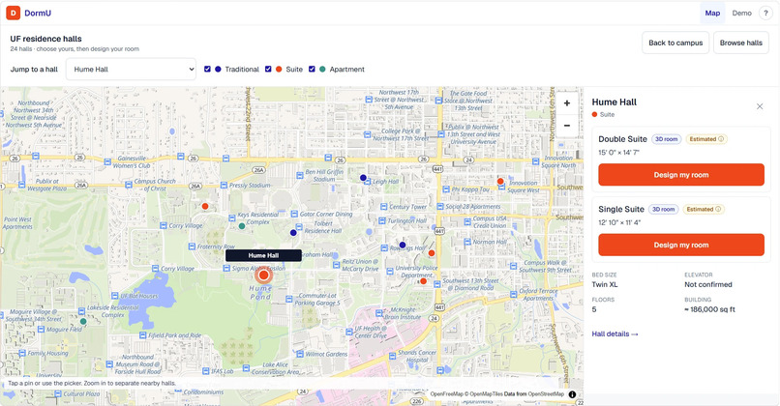Click the Gator Corner Dining bus stop icon
Image resolution: width=780 pixels, height=406 pixels.
(x=294, y=215)
